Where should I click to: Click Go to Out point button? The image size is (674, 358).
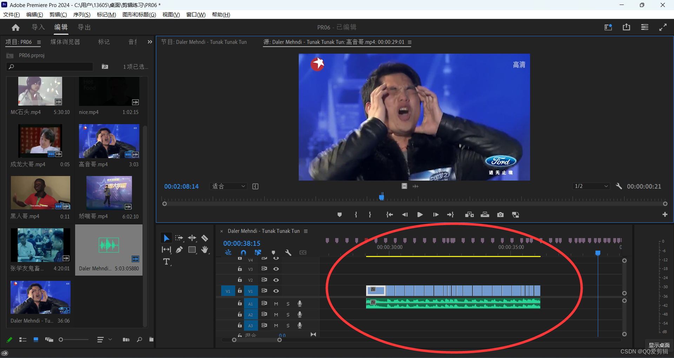click(450, 215)
